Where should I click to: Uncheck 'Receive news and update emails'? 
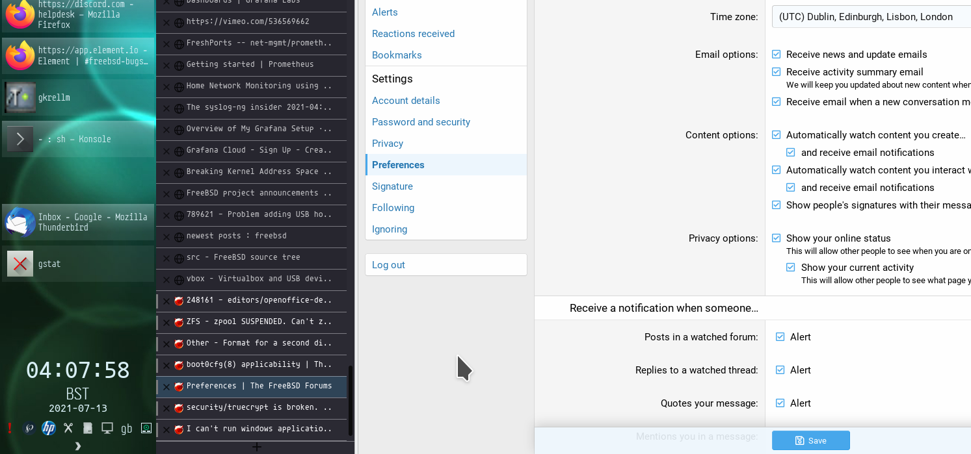point(777,55)
